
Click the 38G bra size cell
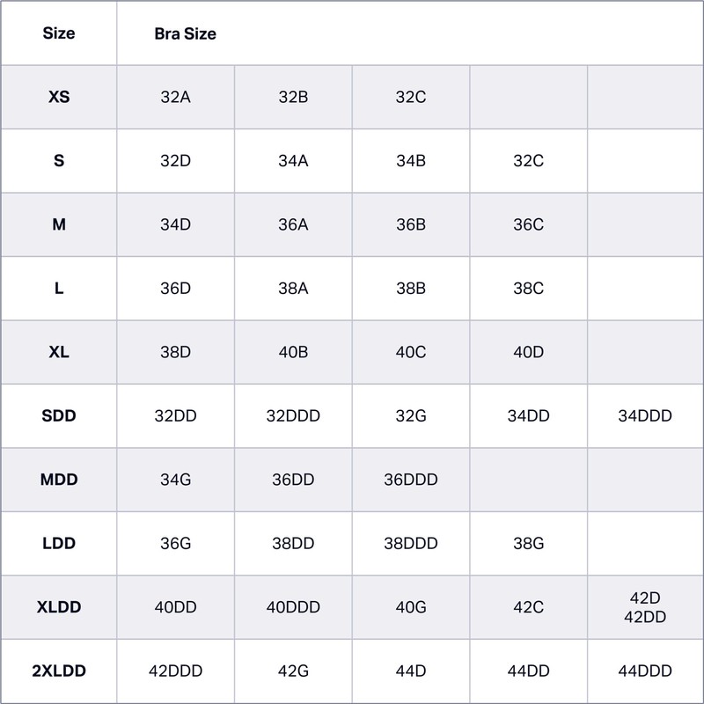pyautogui.click(x=528, y=544)
